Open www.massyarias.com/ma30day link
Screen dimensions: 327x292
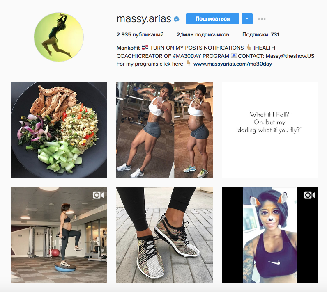tap(233, 64)
